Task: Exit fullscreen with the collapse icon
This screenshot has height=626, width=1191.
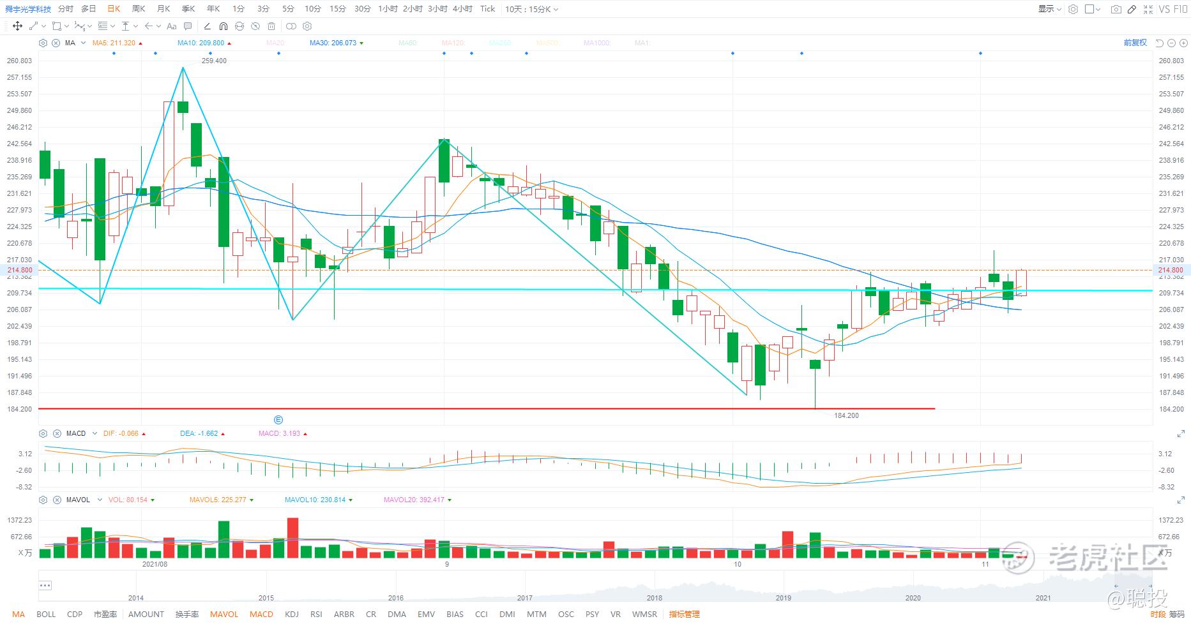Action: pos(1148,9)
